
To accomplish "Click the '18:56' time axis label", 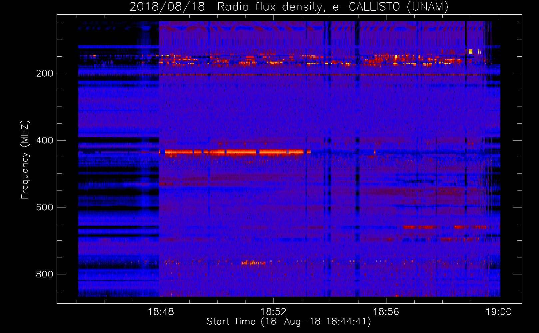I will [x=386, y=312].
